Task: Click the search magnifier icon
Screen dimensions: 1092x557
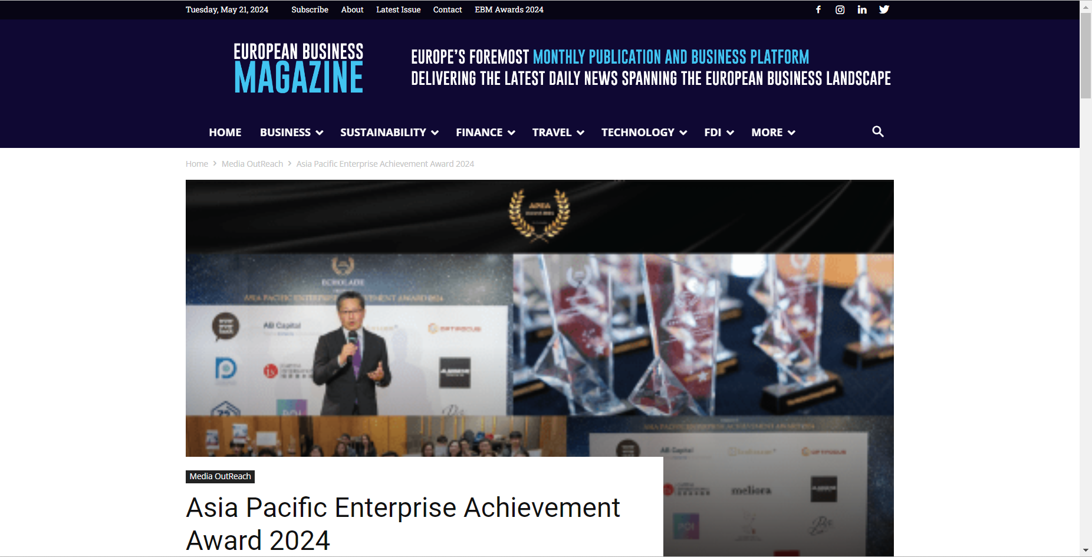Action: (x=878, y=131)
